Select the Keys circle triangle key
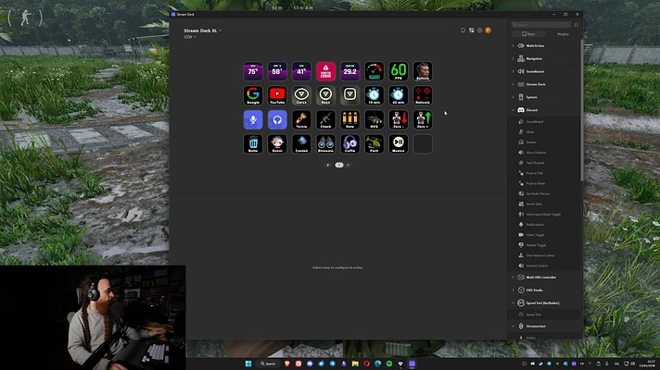 click(325, 95)
